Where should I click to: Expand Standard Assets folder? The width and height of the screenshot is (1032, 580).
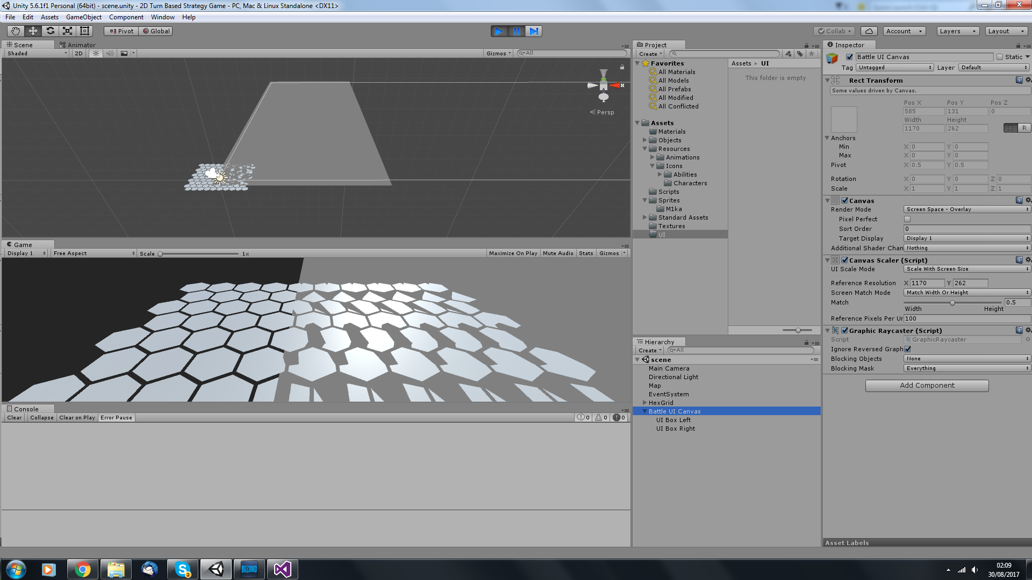click(644, 218)
